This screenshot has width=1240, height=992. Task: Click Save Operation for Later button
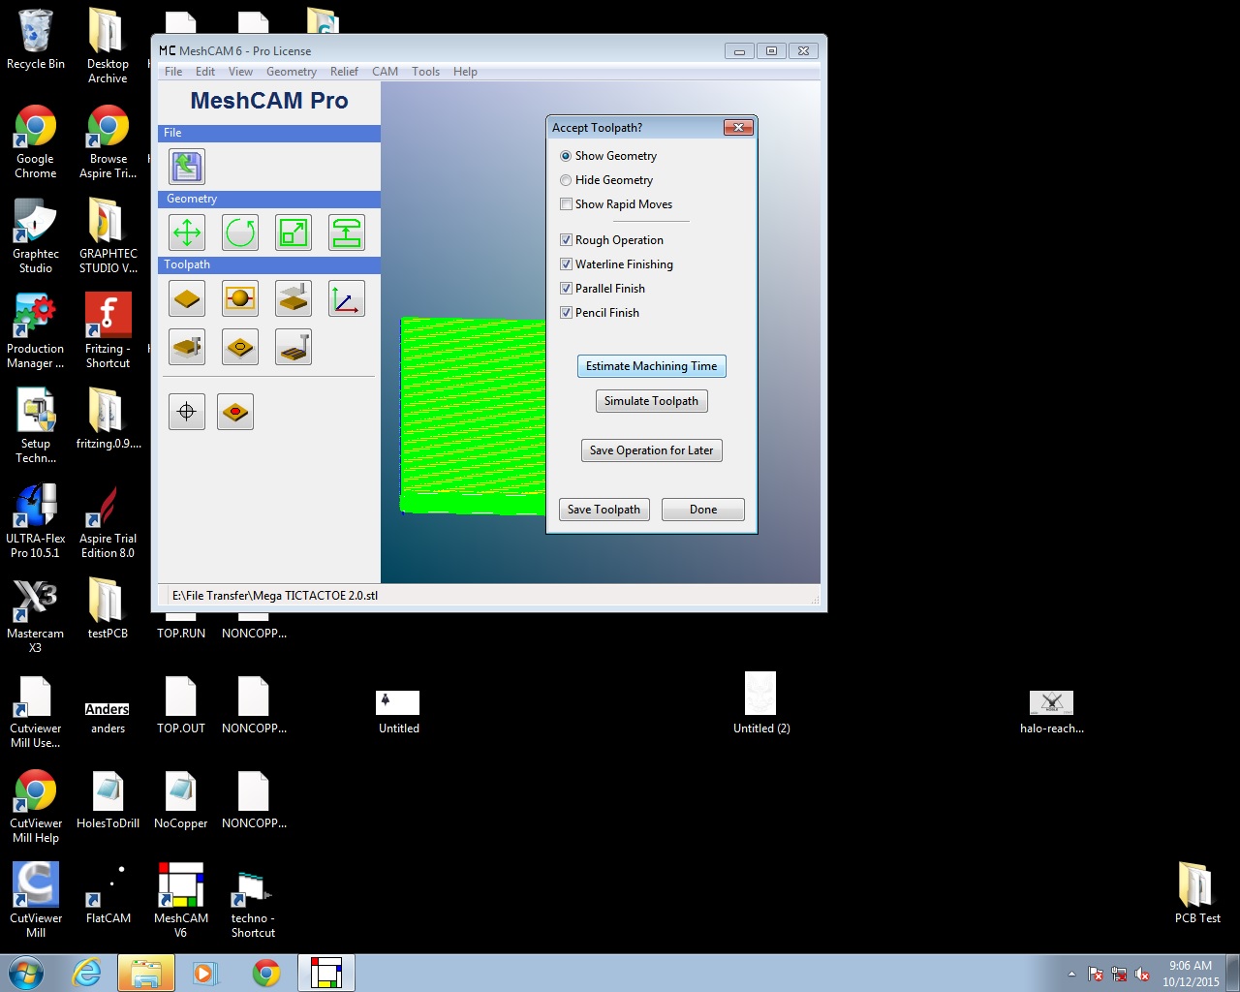coord(651,450)
